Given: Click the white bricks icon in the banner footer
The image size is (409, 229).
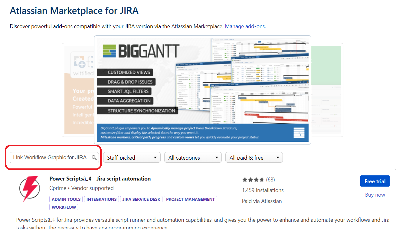Looking at the screenshot, I should click(x=299, y=133).
